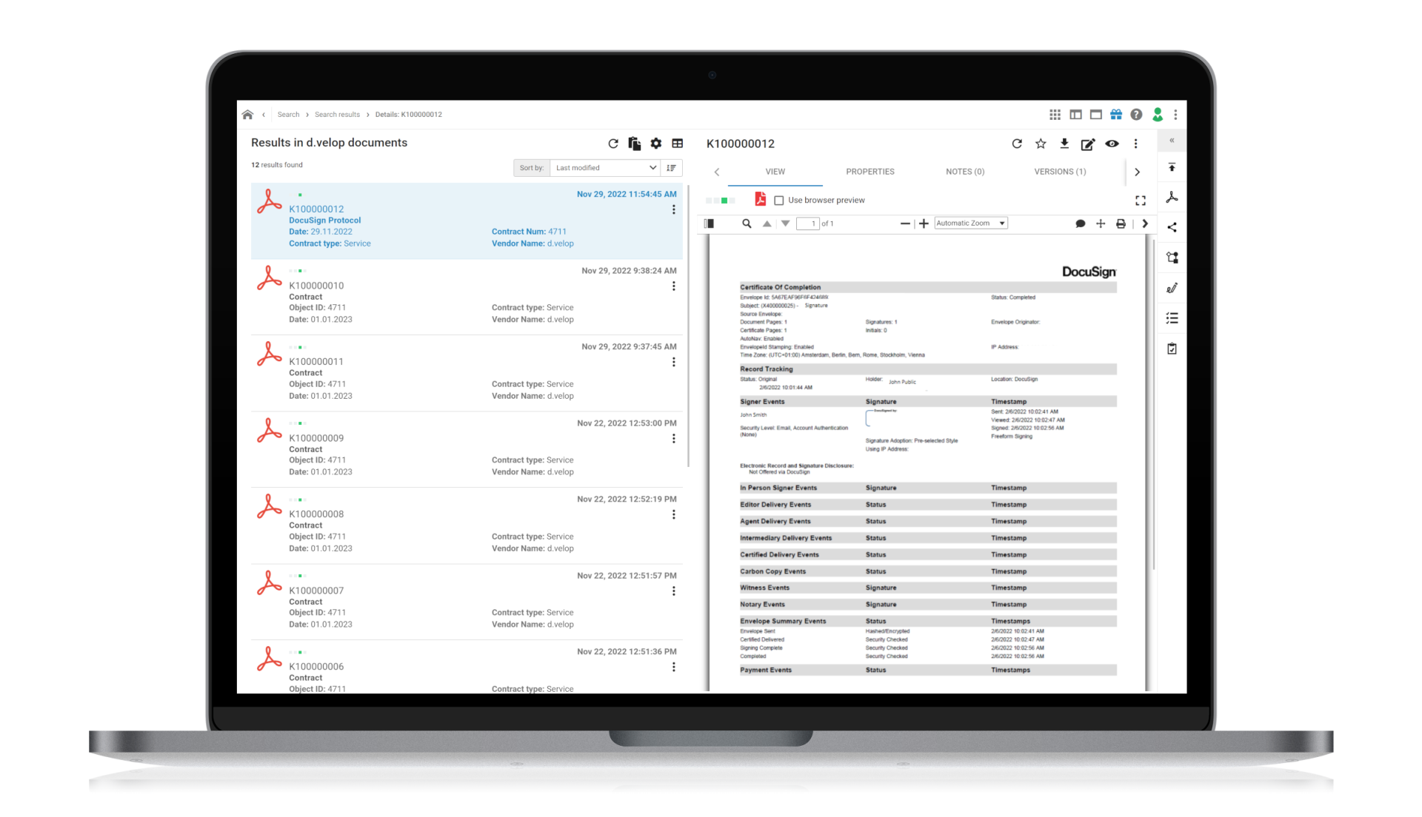Open the signature tool in the right sidebar
The image size is (1422, 817).
pos(1172,288)
